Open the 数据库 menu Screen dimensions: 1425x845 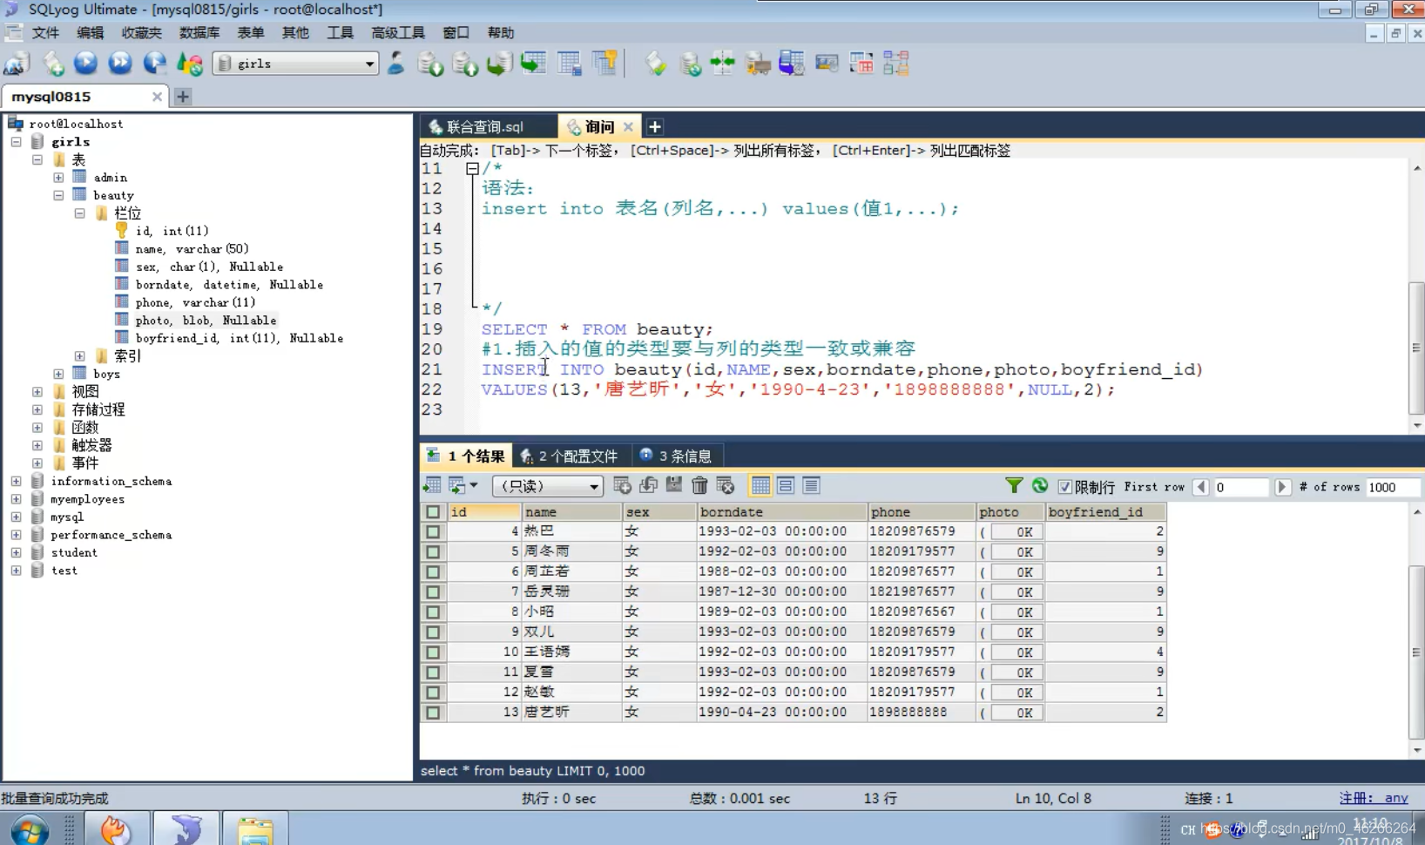(x=199, y=32)
